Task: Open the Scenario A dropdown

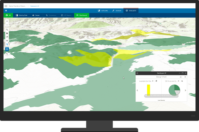Action: (x=35, y=6)
